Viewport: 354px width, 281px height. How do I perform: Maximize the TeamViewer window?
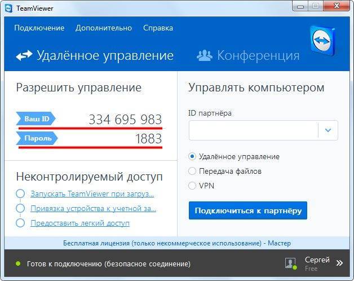[x=316, y=6]
